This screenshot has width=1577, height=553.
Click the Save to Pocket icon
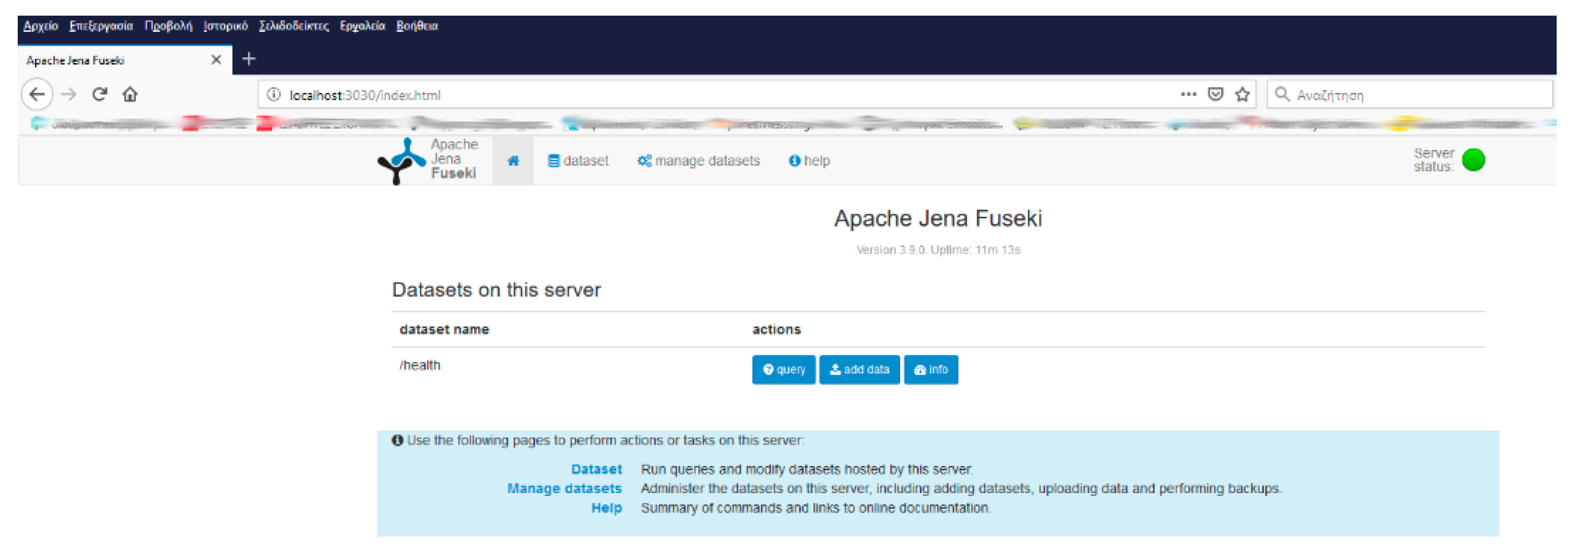(x=1215, y=95)
